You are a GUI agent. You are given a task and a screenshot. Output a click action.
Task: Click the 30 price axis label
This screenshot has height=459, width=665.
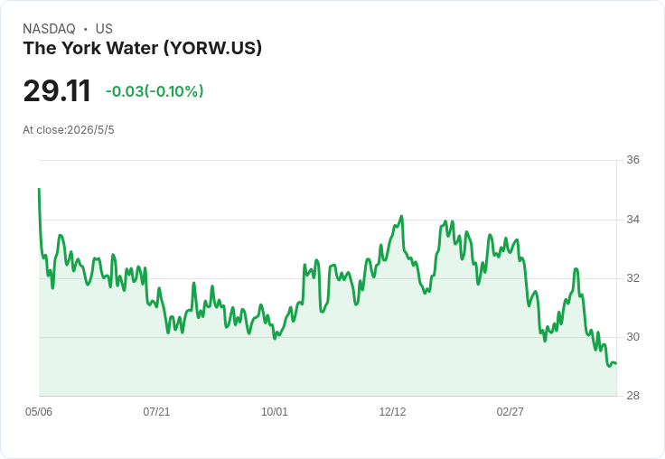click(632, 337)
